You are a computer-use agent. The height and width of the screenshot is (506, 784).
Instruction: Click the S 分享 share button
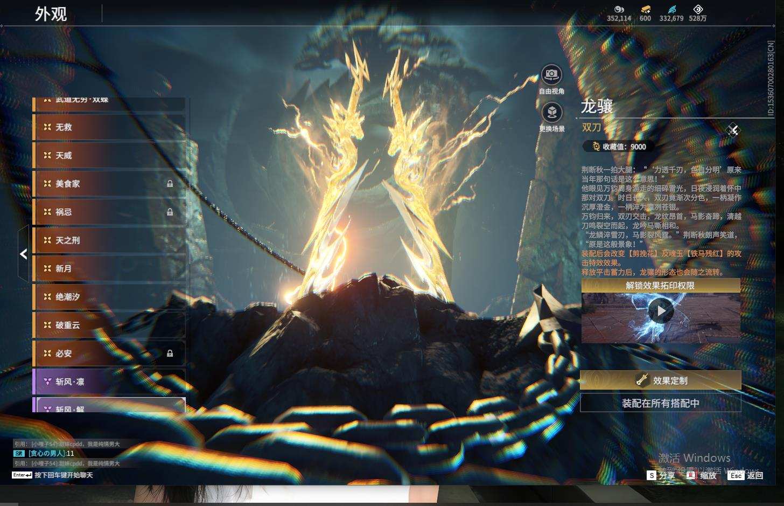661,475
